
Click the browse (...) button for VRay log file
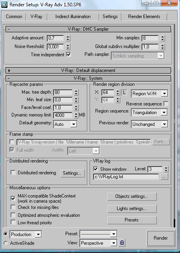(x=163, y=177)
